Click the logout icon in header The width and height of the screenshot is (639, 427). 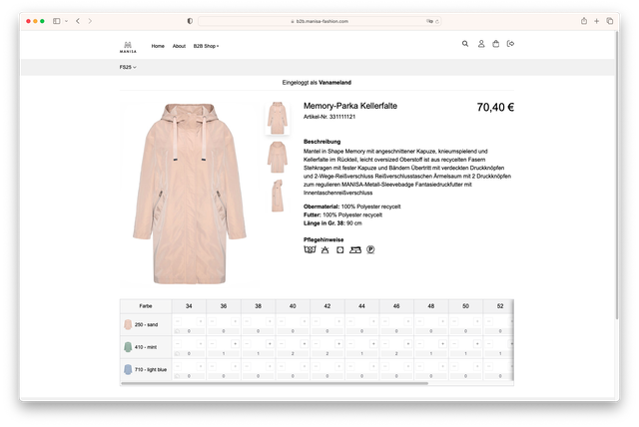coord(510,44)
